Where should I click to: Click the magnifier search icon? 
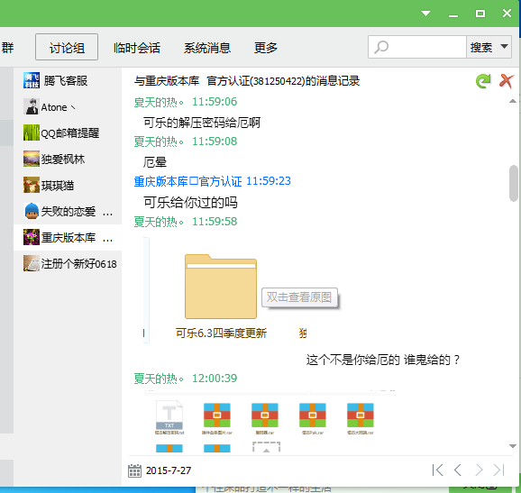tap(381, 47)
